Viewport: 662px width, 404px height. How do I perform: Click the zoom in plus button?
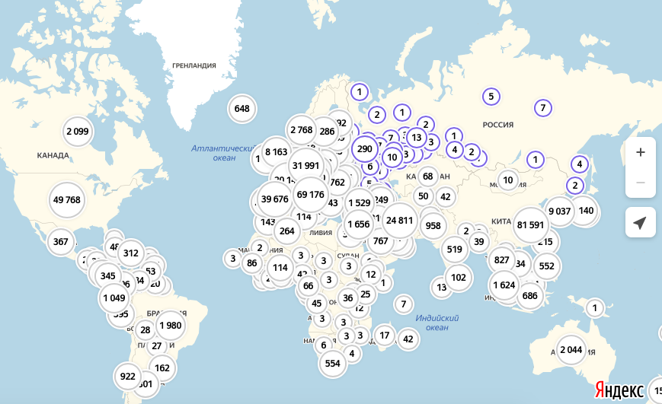(640, 152)
